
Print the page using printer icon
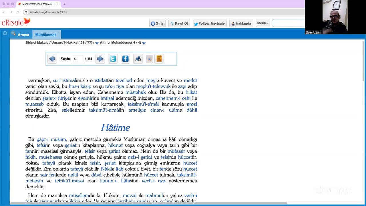[x=138, y=59]
